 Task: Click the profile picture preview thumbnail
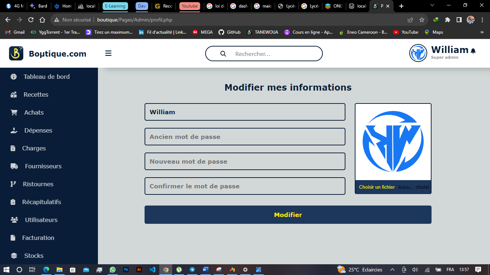click(x=393, y=142)
